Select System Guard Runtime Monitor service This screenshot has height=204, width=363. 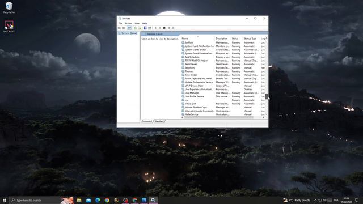pos(223,53)
